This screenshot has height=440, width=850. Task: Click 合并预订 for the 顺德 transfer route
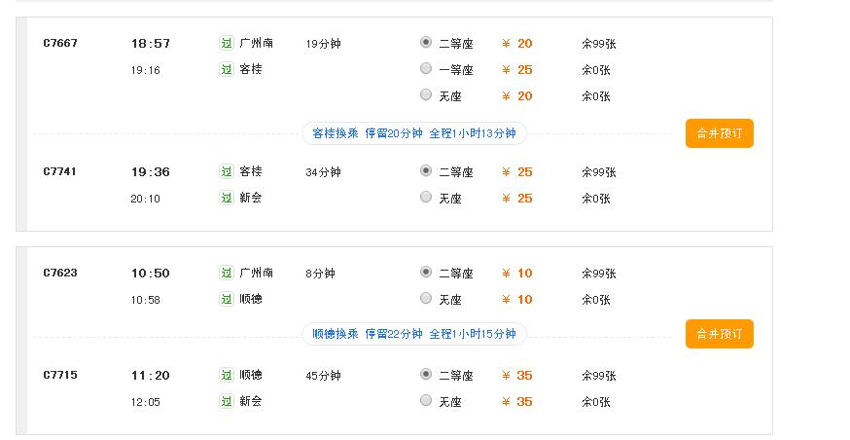click(719, 334)
